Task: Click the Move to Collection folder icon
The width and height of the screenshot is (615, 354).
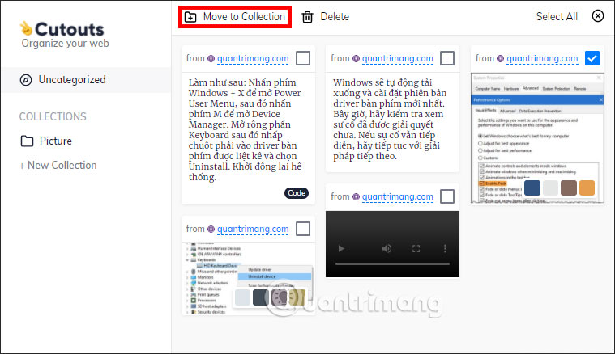Action: 190,17
